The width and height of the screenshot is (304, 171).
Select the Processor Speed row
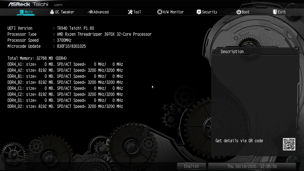pos(39,40)
